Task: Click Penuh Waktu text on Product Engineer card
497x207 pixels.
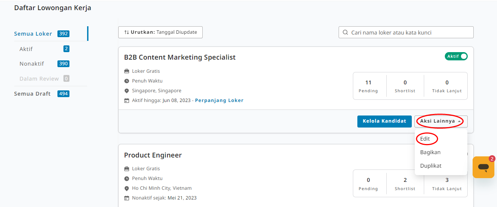Action: coord(147,178)
